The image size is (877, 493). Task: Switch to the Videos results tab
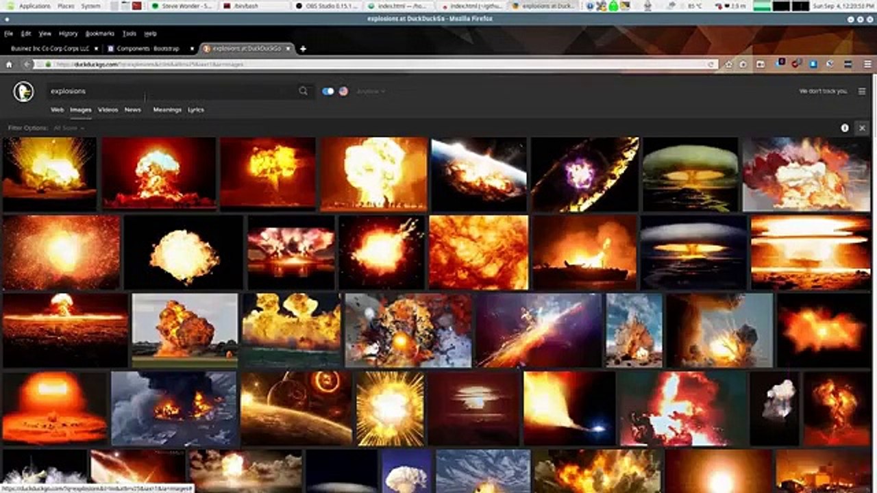108,110
